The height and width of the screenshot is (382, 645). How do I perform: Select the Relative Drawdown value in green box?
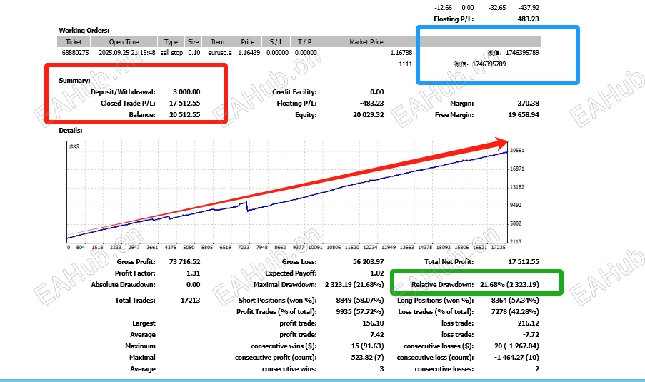click(x=509, y=285)
